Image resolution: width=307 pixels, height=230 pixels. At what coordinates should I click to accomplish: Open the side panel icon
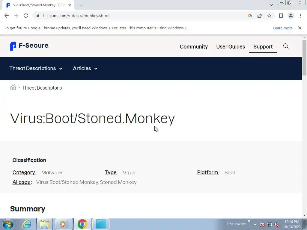click(x=281, y=16)
